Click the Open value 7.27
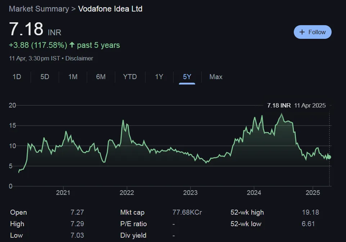 (77, 212)
